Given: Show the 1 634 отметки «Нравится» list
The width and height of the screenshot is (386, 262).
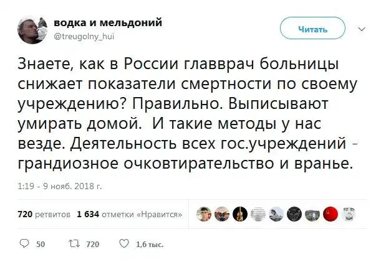Looking at the screenshot, I should (x=129, y=215).
